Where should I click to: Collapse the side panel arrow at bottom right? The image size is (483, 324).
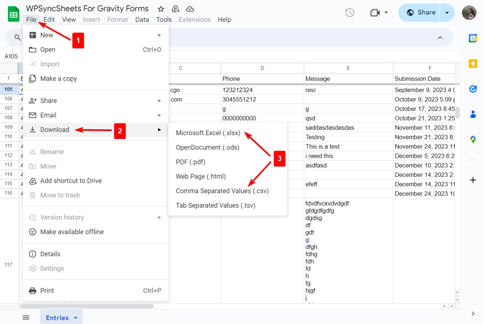click(x=473, y=314)
